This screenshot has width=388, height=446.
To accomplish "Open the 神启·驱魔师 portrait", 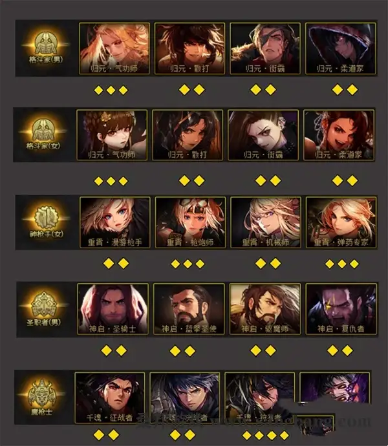I will pyautogui.click(x=265, y=309).
